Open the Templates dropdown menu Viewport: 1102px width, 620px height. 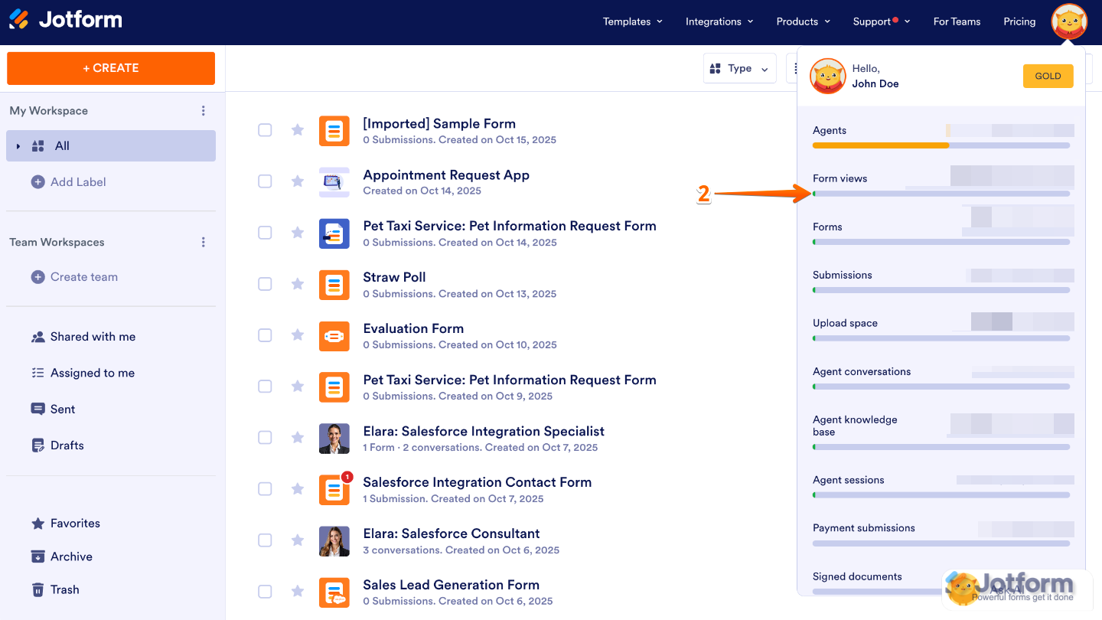click(632, 21)
